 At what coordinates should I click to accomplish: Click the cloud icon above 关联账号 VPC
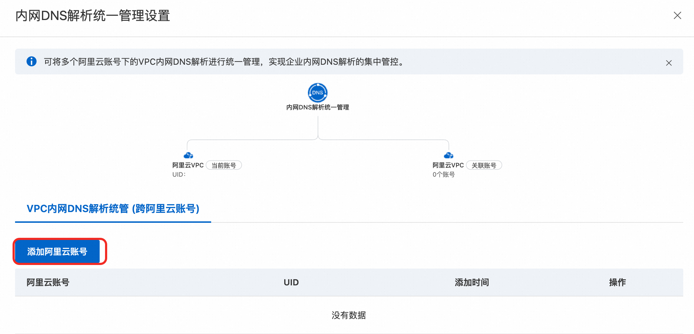tap(448, 155)
